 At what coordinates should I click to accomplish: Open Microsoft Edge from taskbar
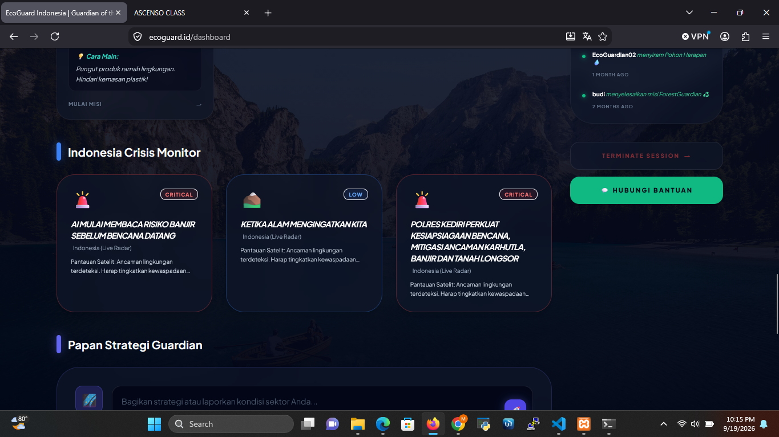(383, 424)
